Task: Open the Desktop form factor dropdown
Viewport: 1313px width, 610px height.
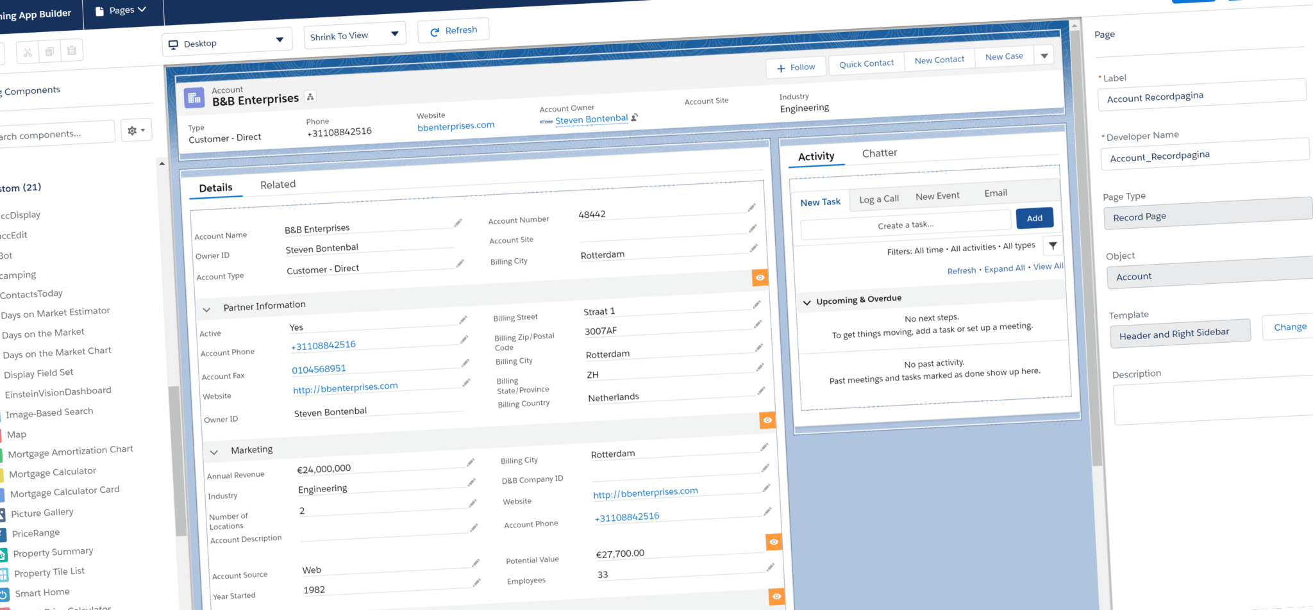Action: click(x=228, y=43)
